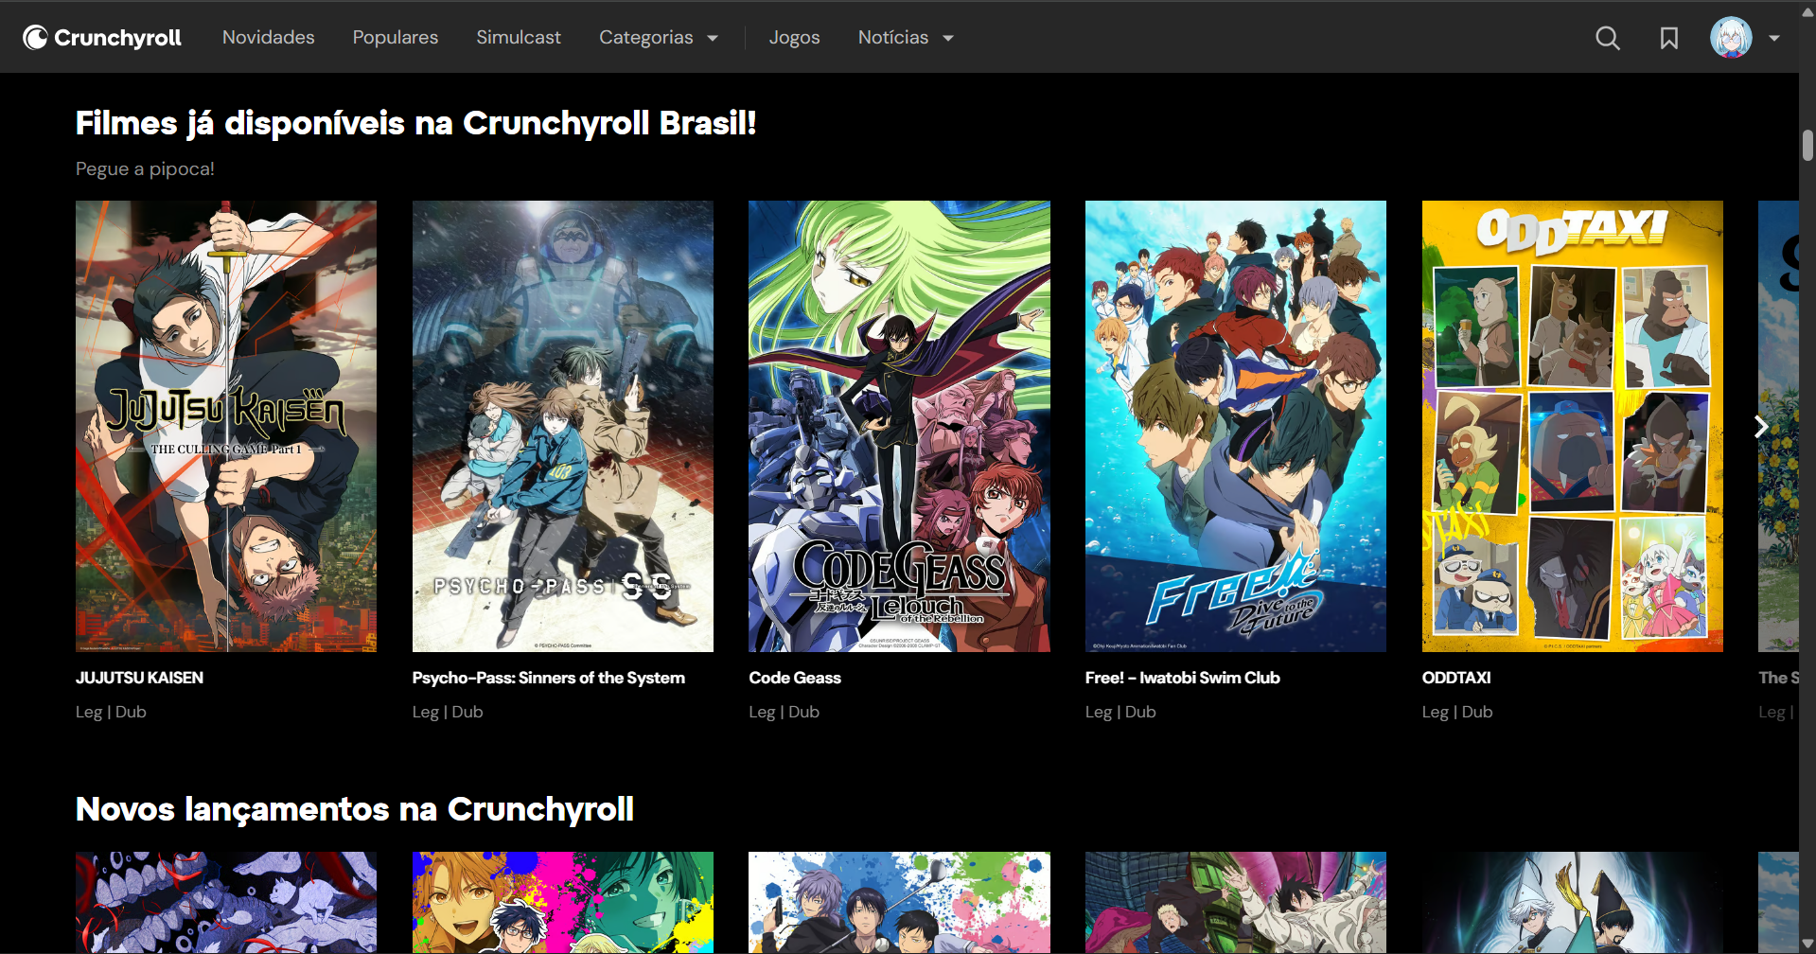
Task: Open the Free! Dive to the Future poster
Action: [x=1236, y=426]
